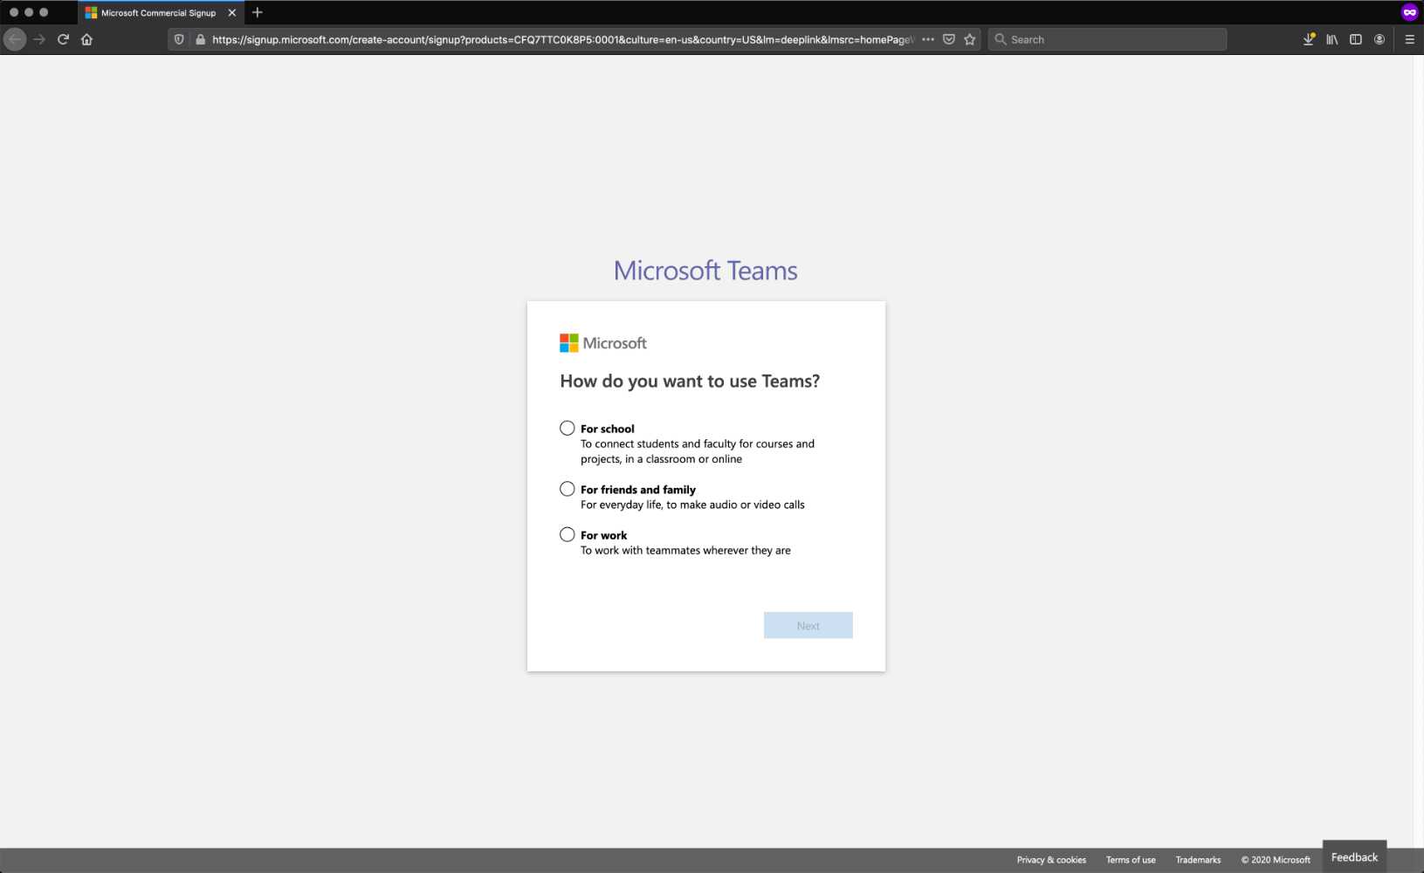Bookmark this page with star
The width and height of the screenshot is (1424, 873).
pyautogui.click(x=970, y=39)
